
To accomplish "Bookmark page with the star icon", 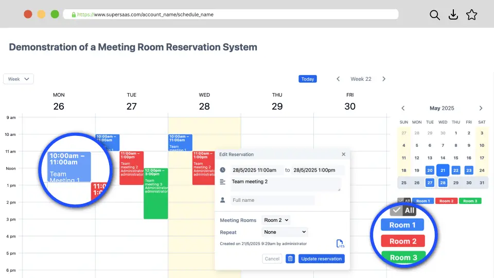I will coord(471,15).
